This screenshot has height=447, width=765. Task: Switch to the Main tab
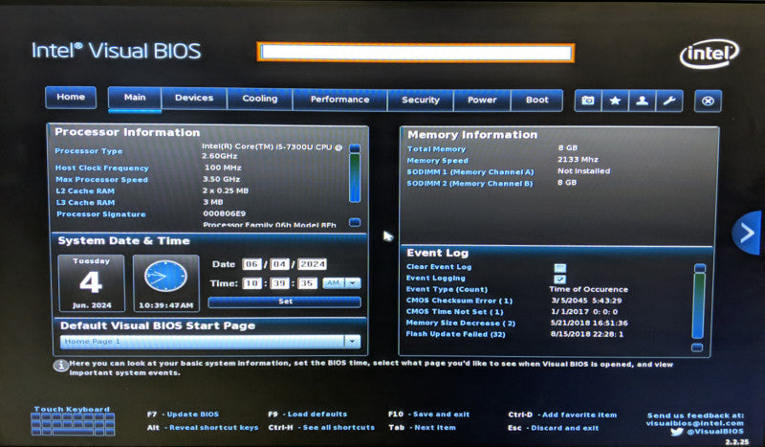135,98
